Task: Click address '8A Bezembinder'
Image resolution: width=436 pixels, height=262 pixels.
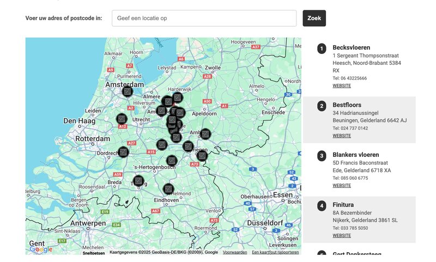Action: (x=352, y=213)
